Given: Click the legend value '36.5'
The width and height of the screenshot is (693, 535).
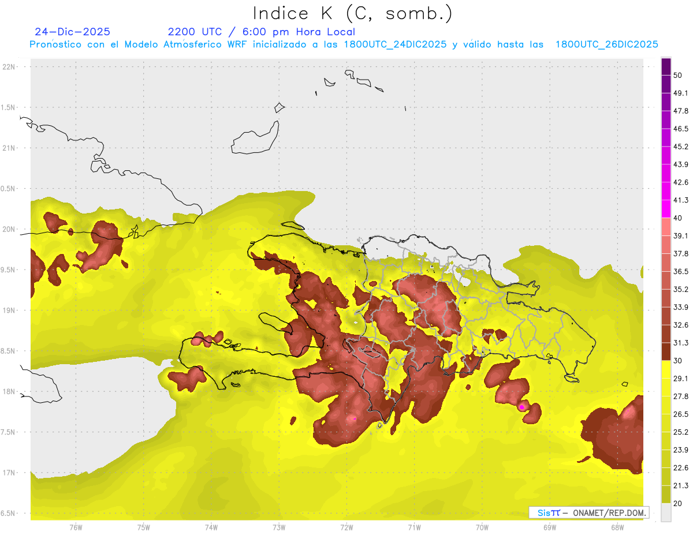Looking at the screenshot, I should [680, 271].
